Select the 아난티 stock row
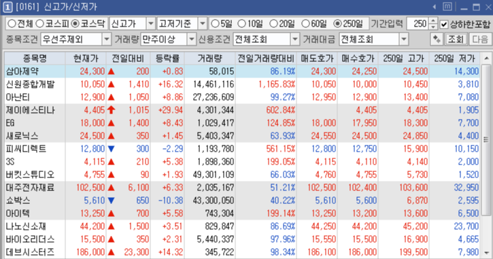Screen dimensions: 493x259 [x=242, y=97]
